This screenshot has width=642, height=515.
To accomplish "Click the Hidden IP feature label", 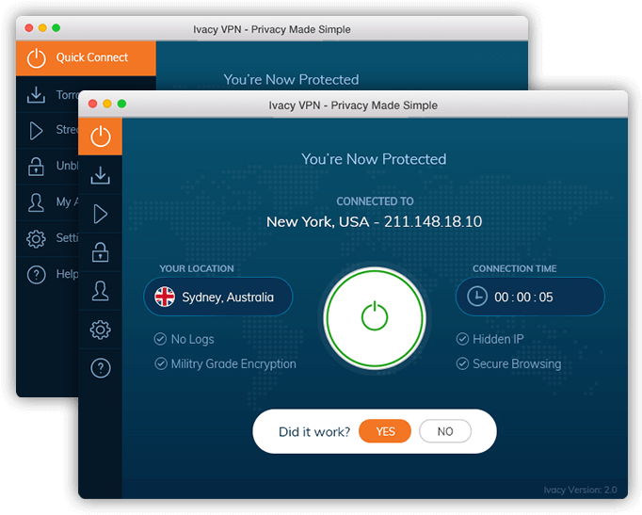I will point(498,339).
